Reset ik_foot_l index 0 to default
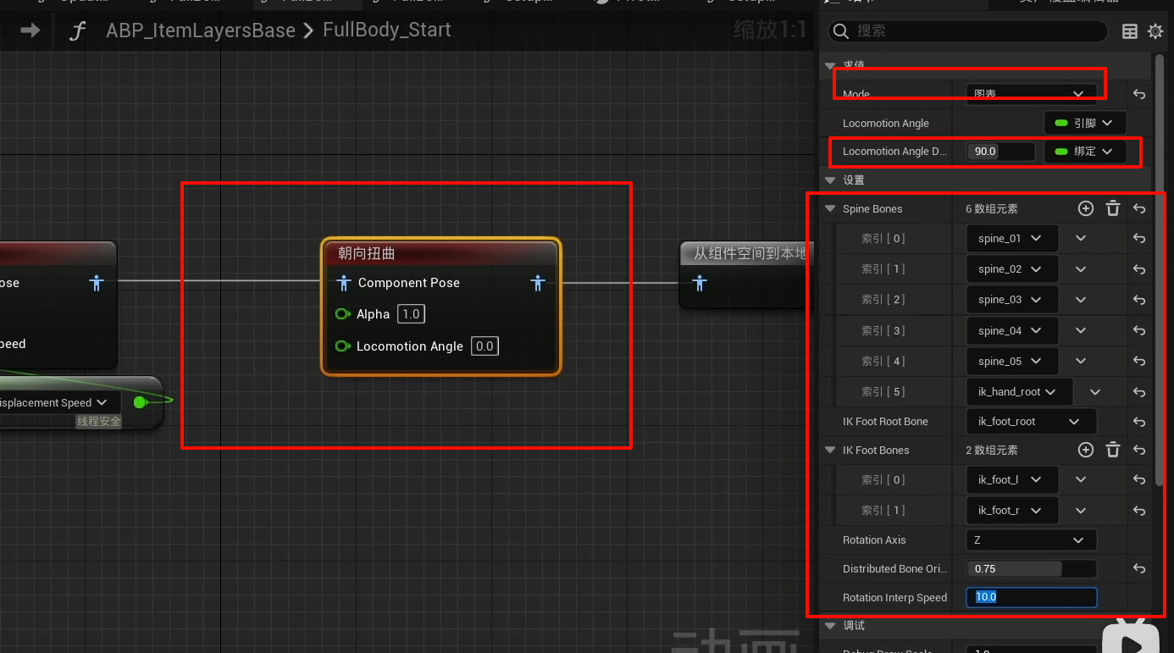 pyautogui.click(x=1139, y=480)
